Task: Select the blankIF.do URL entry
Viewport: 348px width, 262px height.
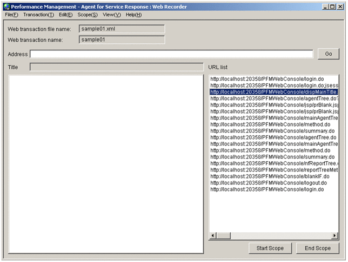Action: point(274,176)
